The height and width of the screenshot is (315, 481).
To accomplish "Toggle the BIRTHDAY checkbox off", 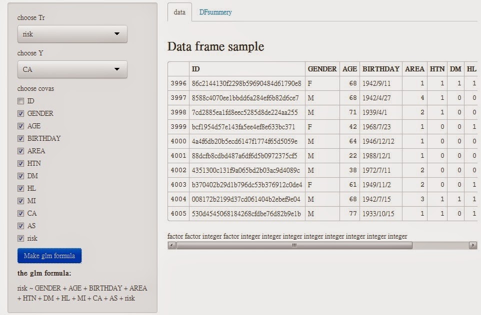I will [20, 138].
